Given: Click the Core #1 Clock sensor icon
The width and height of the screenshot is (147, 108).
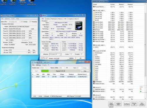Looking at the screenshot, I should coord(94,24).
